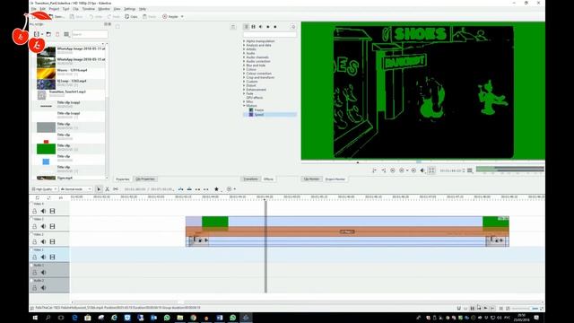Click the create folder icon in project bin
Image resolution: width=574 pixels, height=323 pixels.
[x=48, y=34]
